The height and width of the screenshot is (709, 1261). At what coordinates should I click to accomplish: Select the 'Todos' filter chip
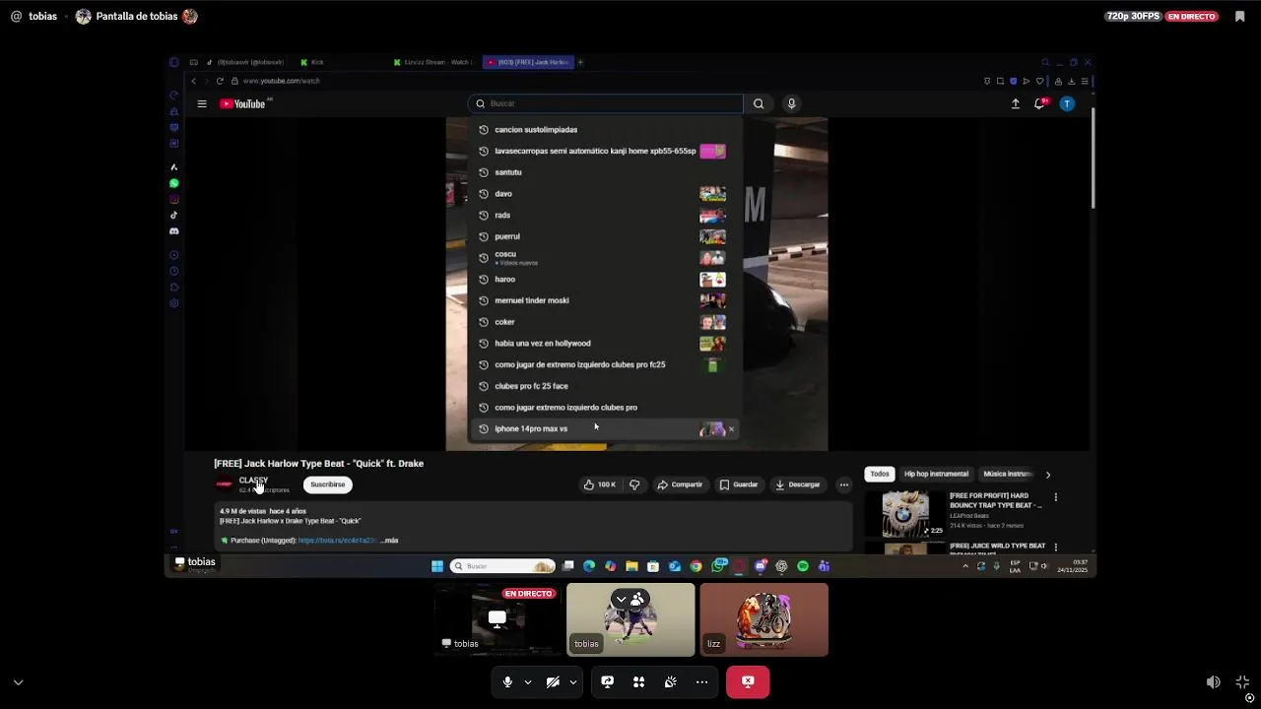[880, 474]
